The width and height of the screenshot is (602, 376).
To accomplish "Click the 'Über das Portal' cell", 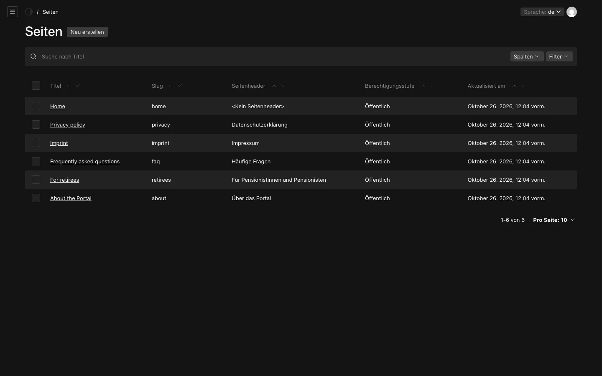I will coord(251,198).
